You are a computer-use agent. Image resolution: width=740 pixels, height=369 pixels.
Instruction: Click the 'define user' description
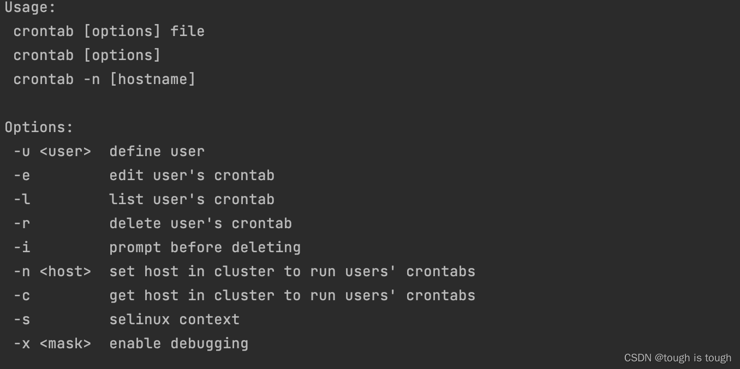coord(157,151)
